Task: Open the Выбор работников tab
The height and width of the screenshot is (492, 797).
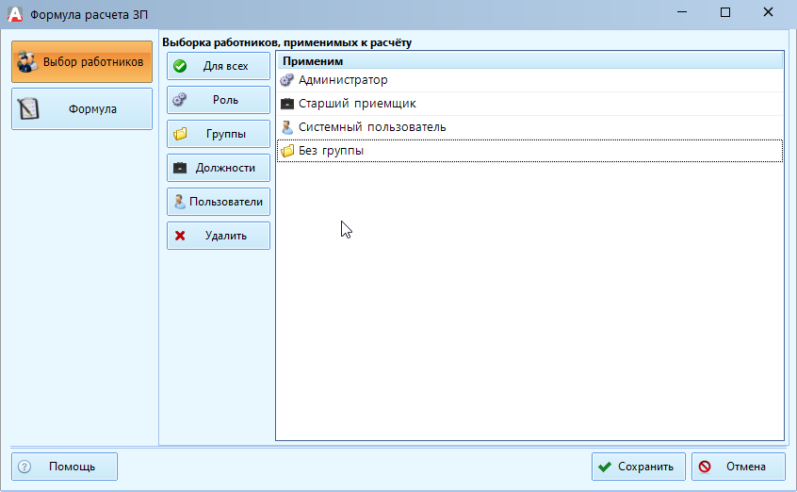Action: [81, 62]
